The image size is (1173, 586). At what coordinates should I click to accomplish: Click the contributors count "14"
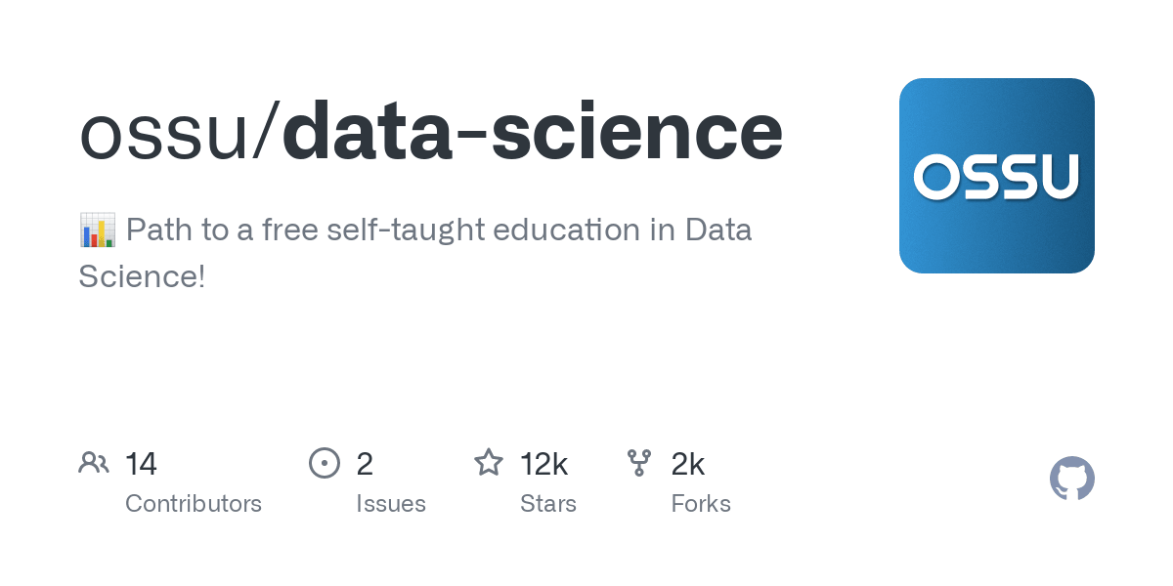pos(141,464)
